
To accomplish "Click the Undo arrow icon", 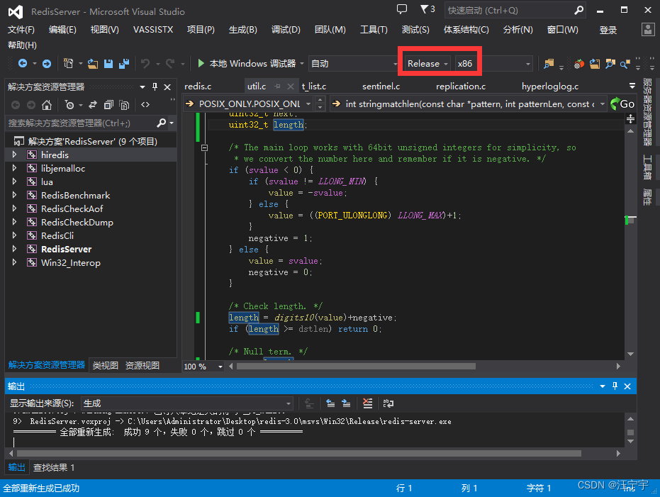I will (145, 64).
